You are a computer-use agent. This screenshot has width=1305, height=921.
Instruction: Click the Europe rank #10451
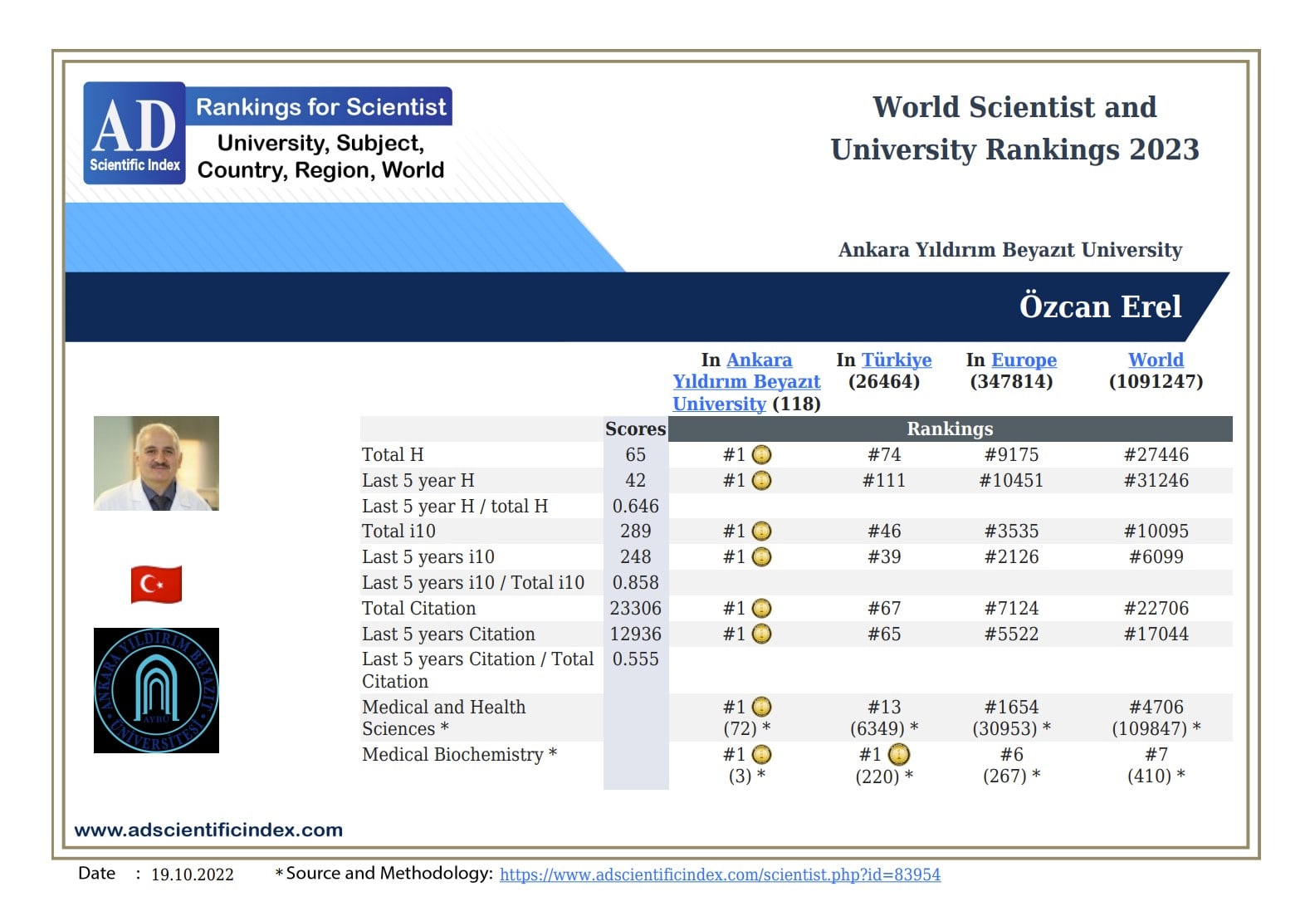[x=1011, y=481]
